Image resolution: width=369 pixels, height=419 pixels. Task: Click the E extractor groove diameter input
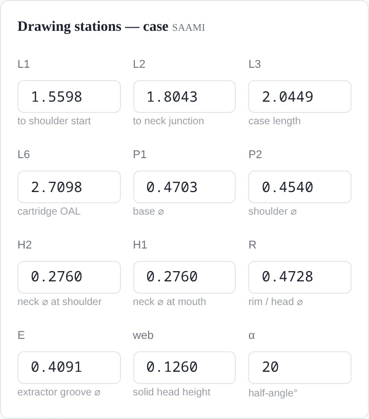[69, 368]
